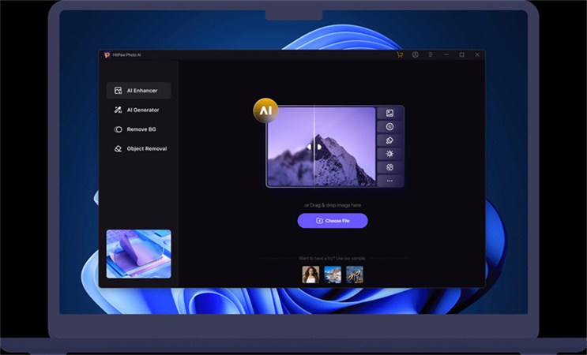The image size is (587, 355).
Task: Click the Choose File button
Action: [333, 221]
